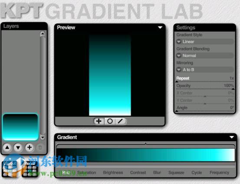
Task: Click the gradient preview image
Action: coord(110,75)
